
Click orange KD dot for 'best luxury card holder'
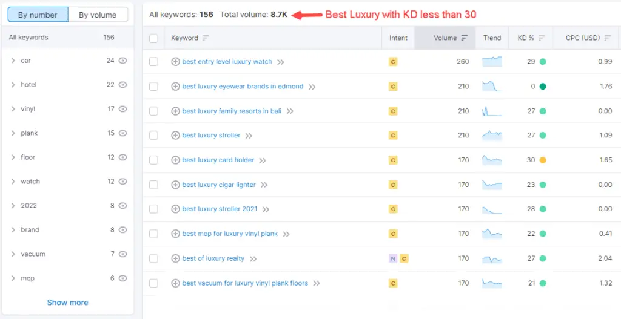tap(543, 160)
